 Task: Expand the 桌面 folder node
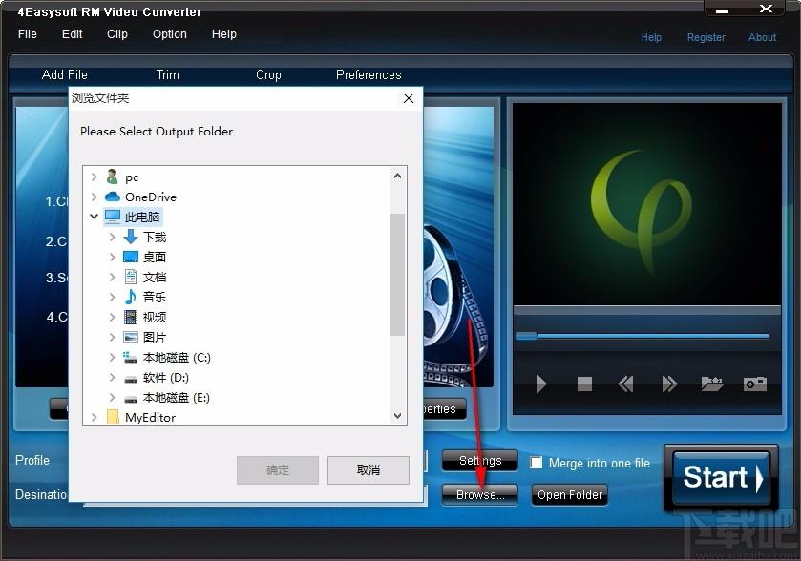pyautogui.click(x=113, y=257)
